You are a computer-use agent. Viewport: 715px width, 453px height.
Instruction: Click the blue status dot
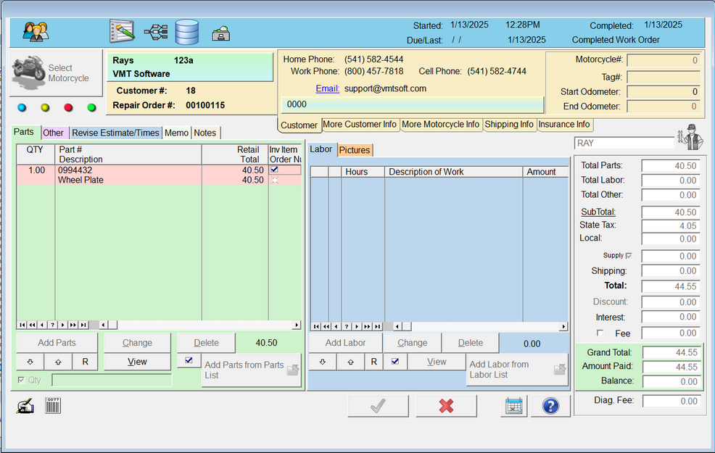tap(22, 107)
